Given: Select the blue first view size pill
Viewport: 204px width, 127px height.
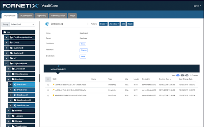Looking at the screenshot, I should click(x=178, y=75).
